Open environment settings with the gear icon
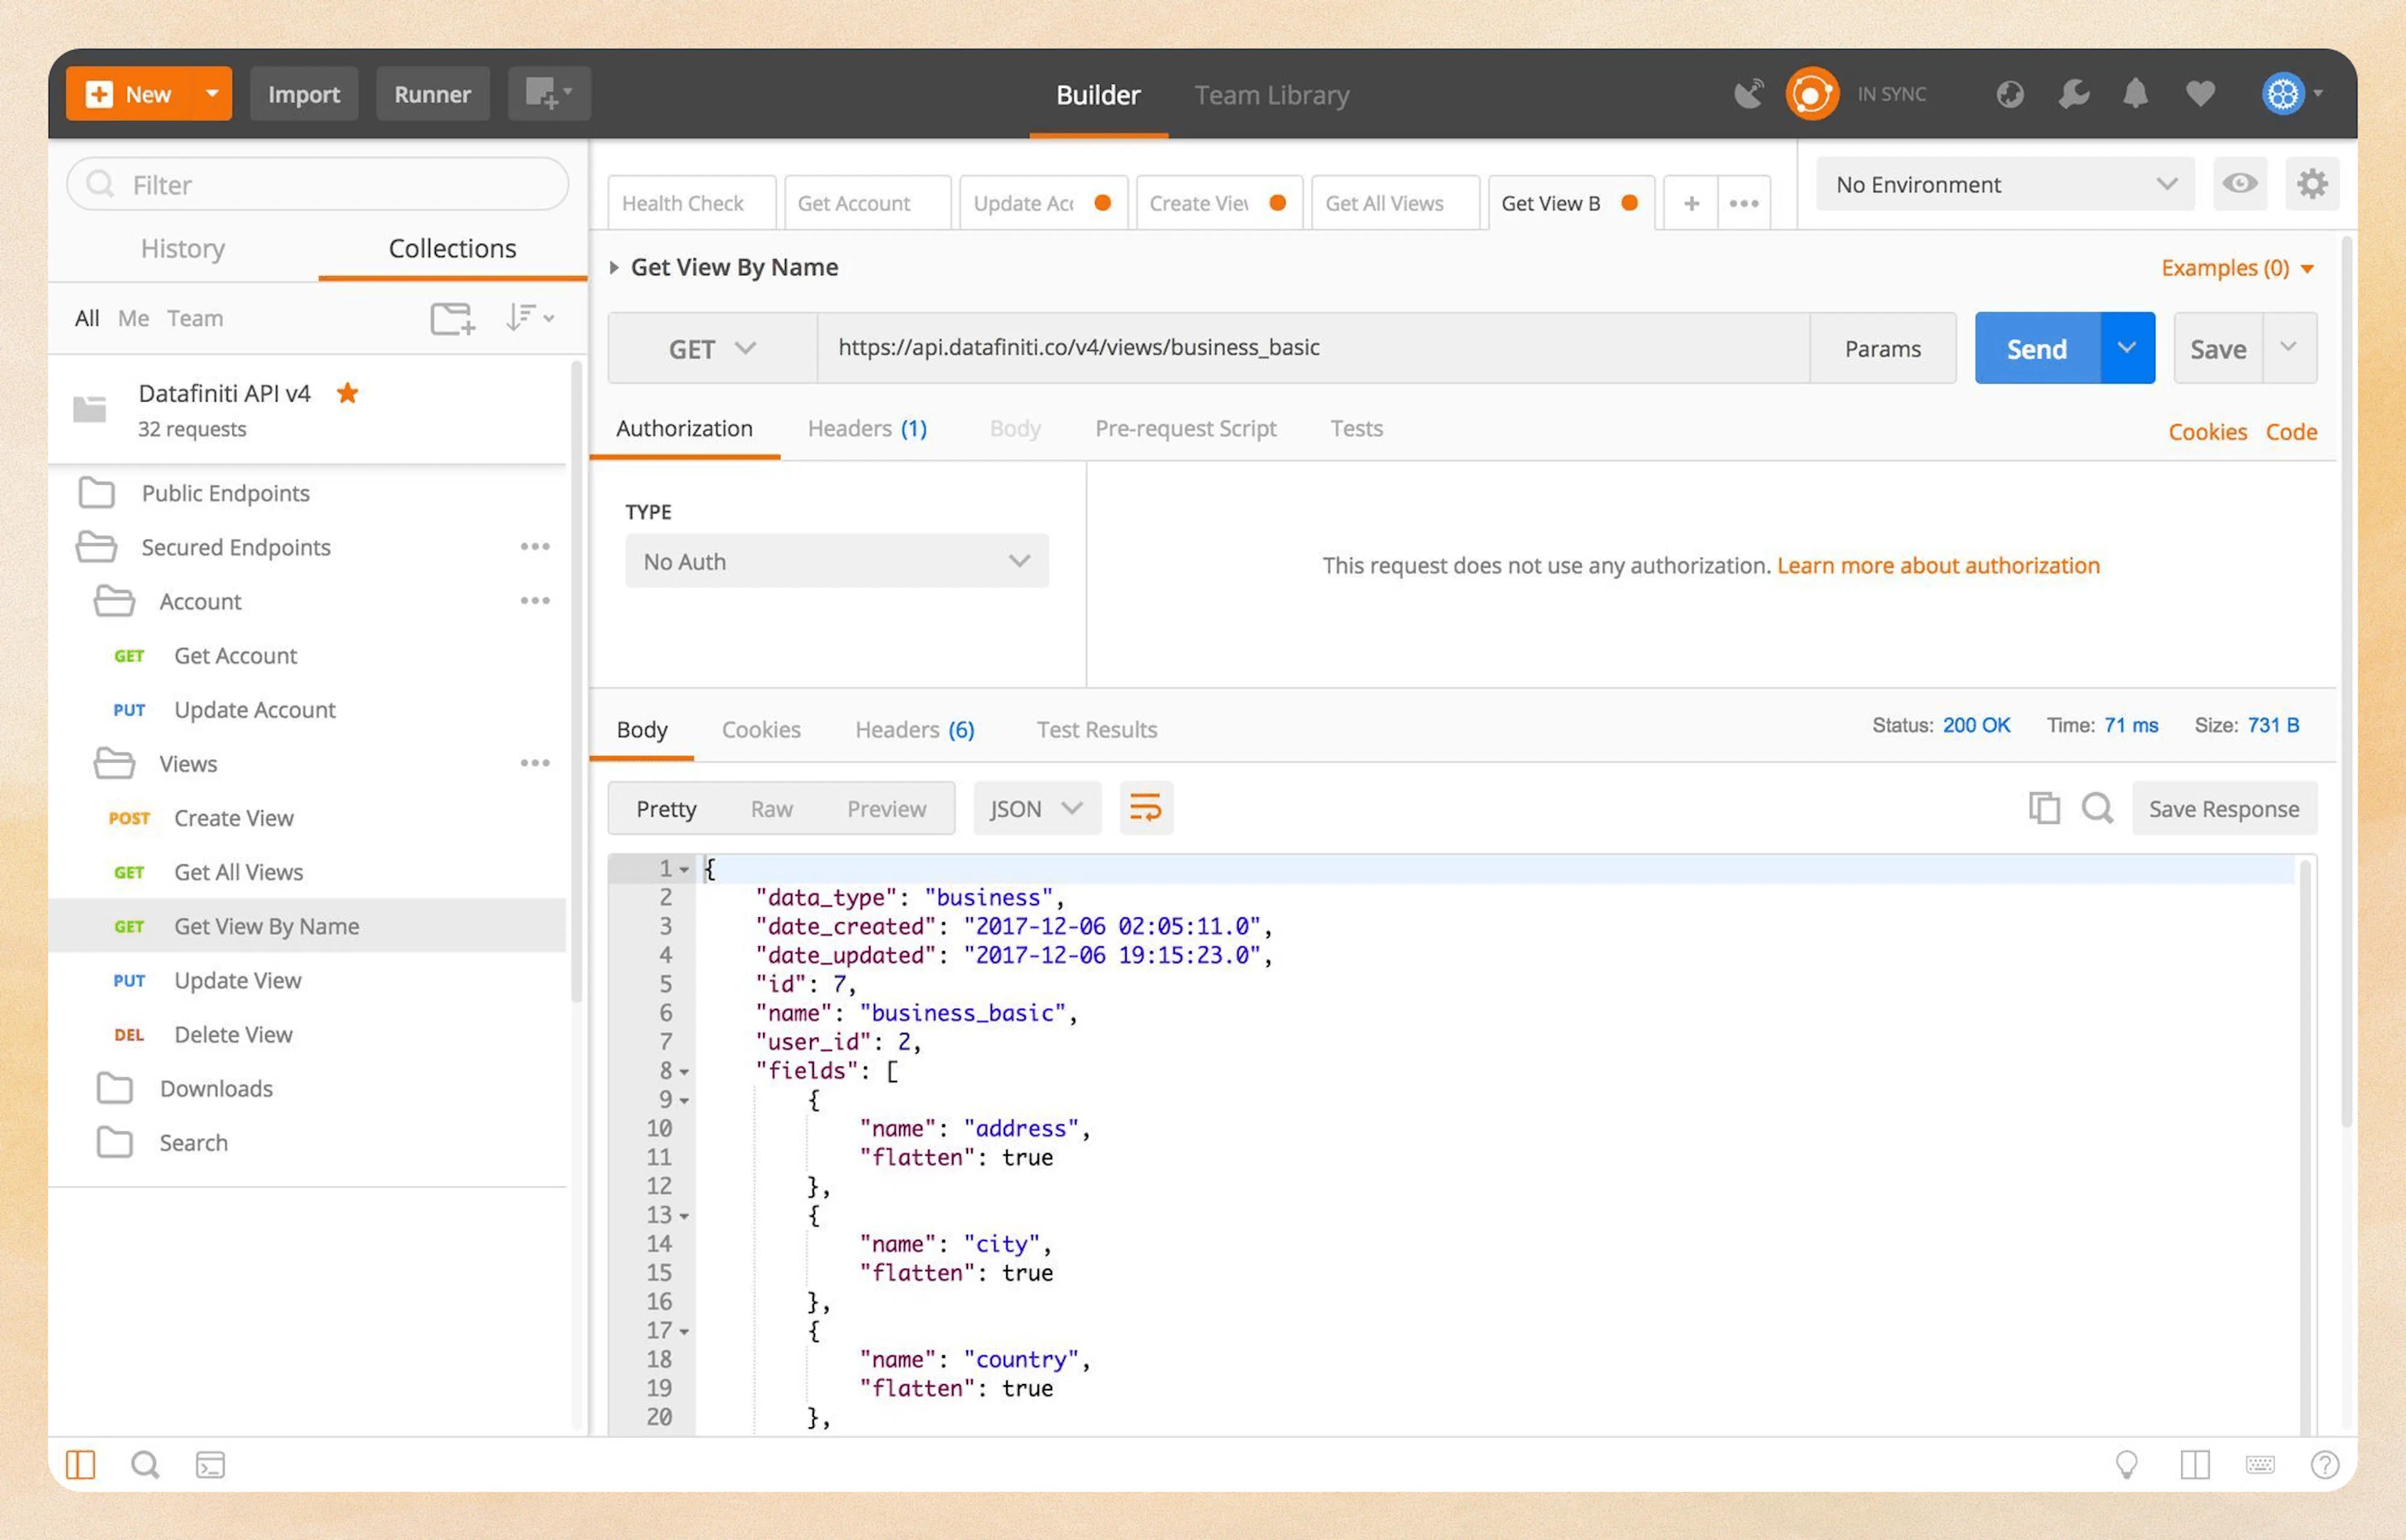This screenshot has width=2406, height=1540. [x=2312, y=184]
